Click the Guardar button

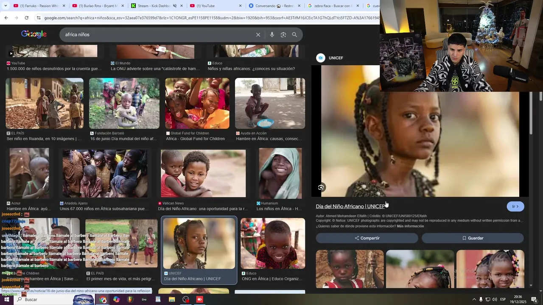(x=473, y=238)
